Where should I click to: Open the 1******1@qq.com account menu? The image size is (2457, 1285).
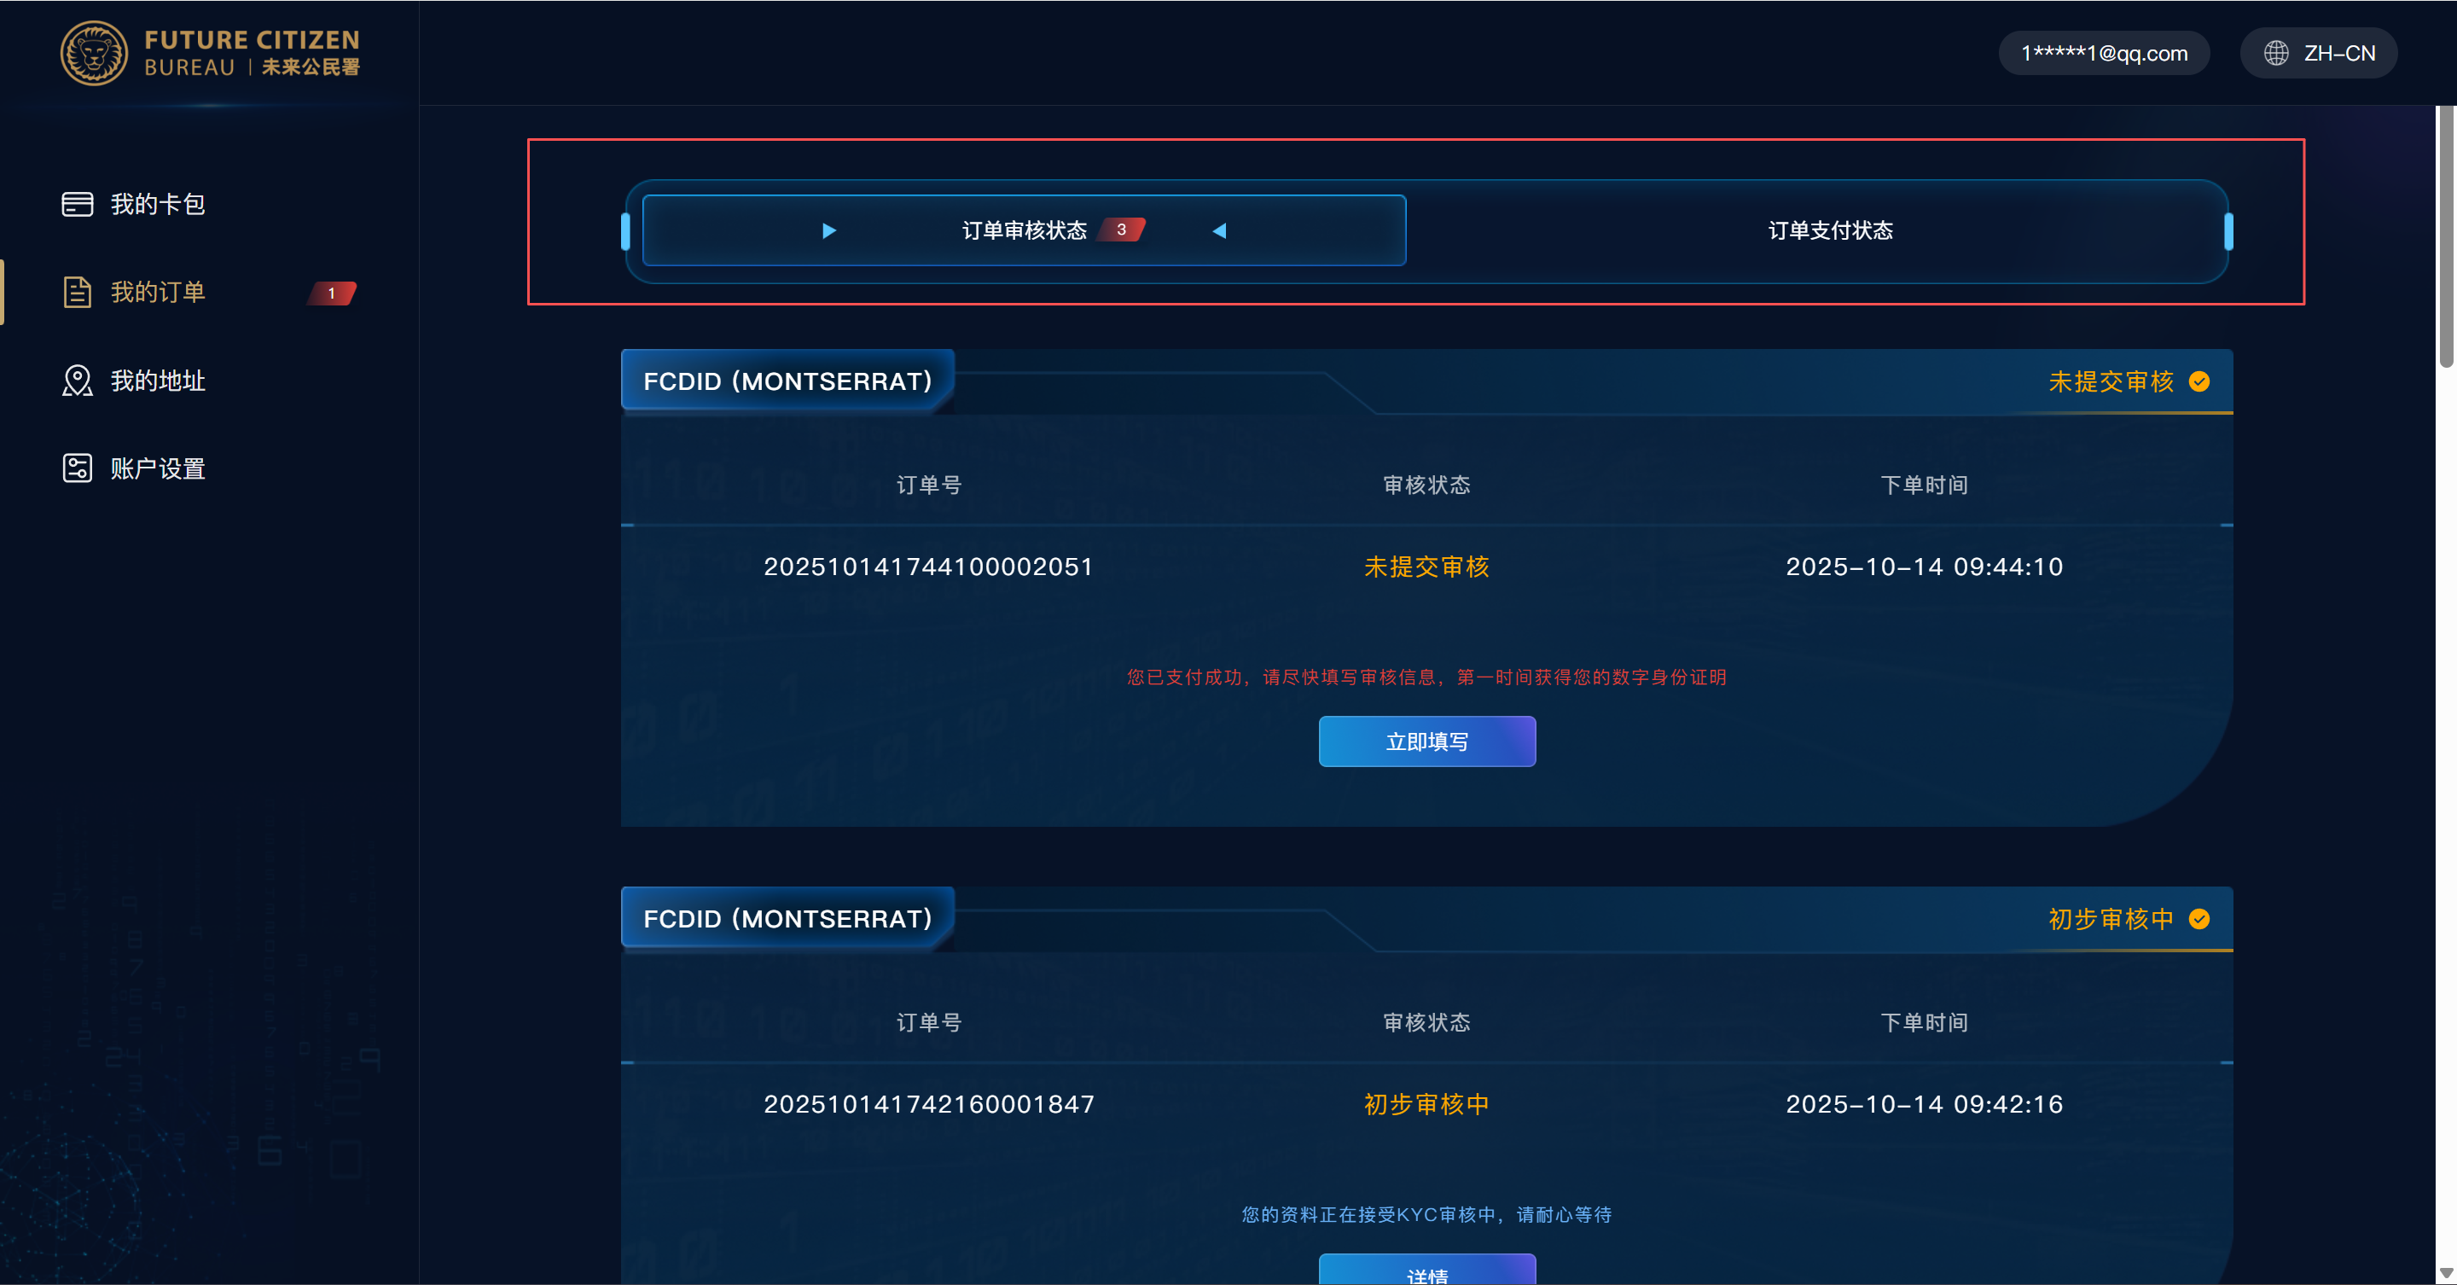pyautogui.click(x=2103, y=54)
